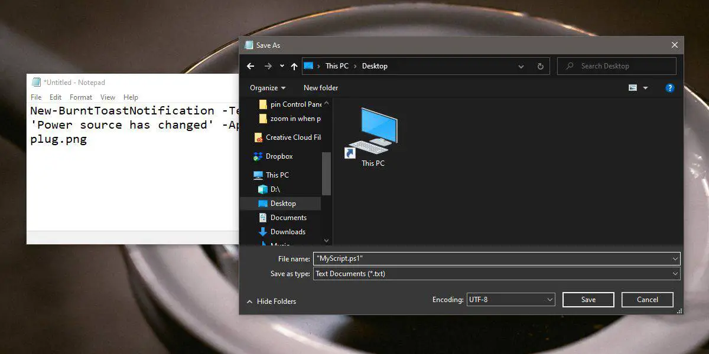The image size is (709, 354).
Task: Open the Encoding UTF-8 dropdown
Action: [x=511, y=300]
